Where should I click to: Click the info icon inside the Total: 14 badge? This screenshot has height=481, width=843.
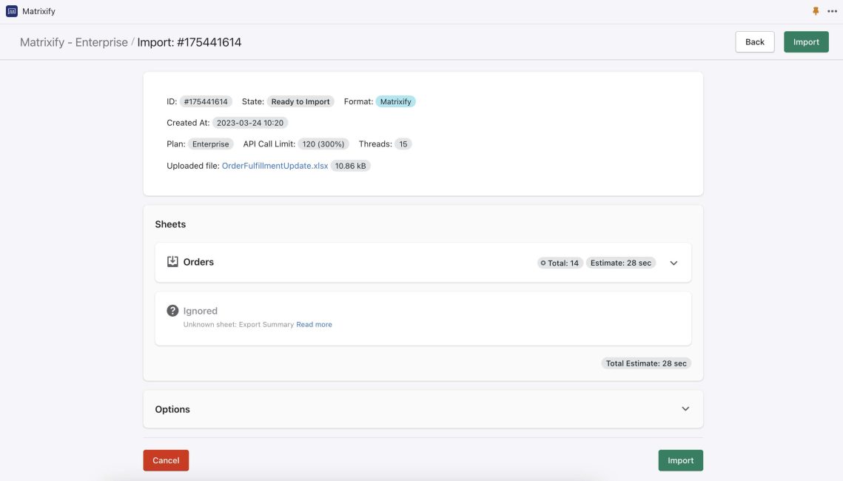(543, 262)
